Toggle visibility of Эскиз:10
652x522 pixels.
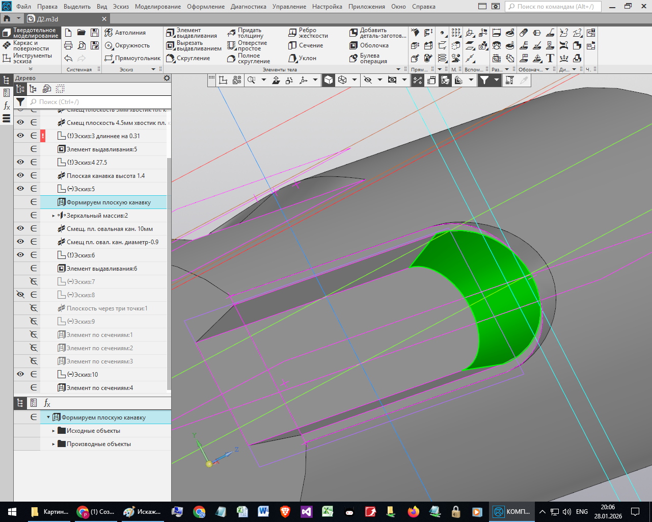[20, 374]
